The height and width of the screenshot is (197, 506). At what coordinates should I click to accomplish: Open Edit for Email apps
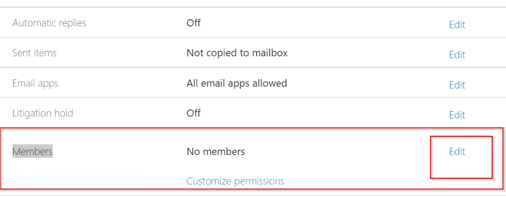(457, 85)
